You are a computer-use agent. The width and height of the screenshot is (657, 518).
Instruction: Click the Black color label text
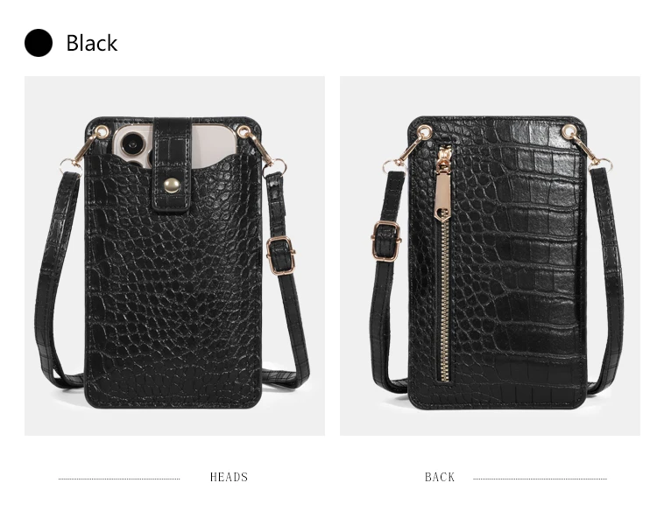tap(92, 43)
